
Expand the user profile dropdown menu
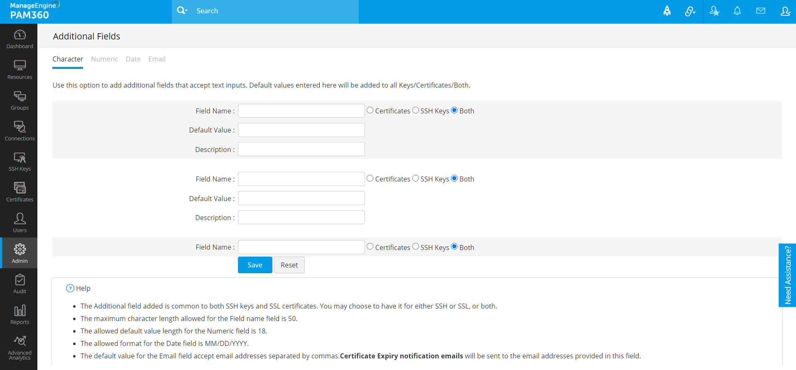tap(785, 11)
